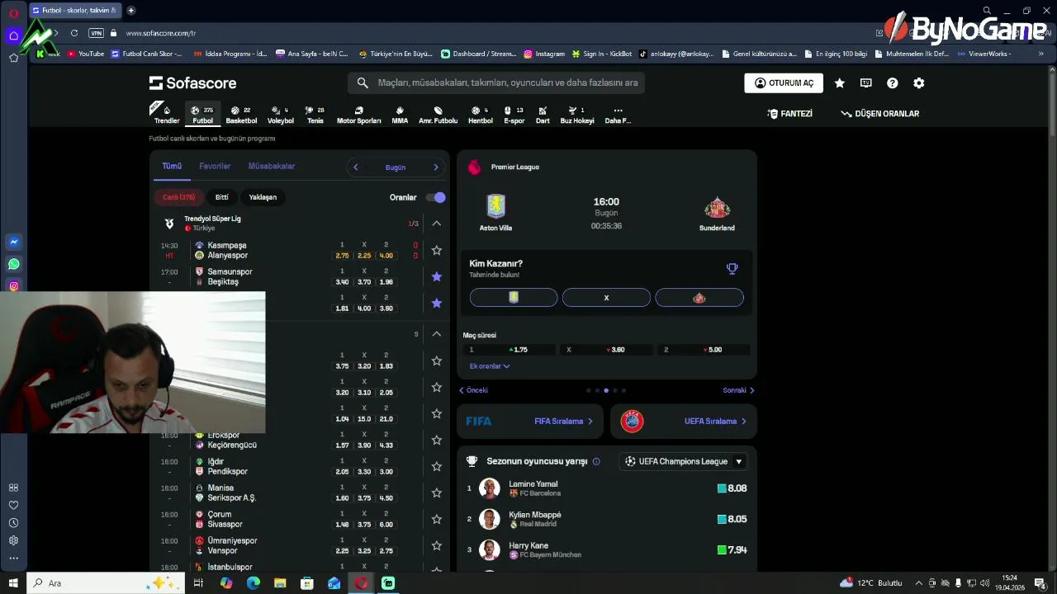Reload the page with the browser refresh icon
The width and height of the screenshot is (1057, 594).
pos(74,33)
